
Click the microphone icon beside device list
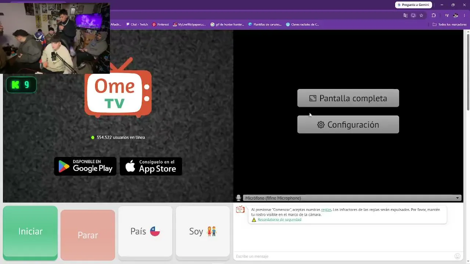[239, 198]
